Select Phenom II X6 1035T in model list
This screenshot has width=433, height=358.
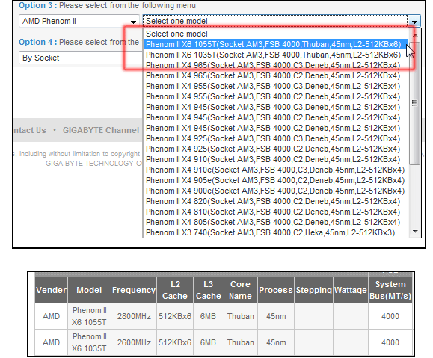tap(276, 55)
